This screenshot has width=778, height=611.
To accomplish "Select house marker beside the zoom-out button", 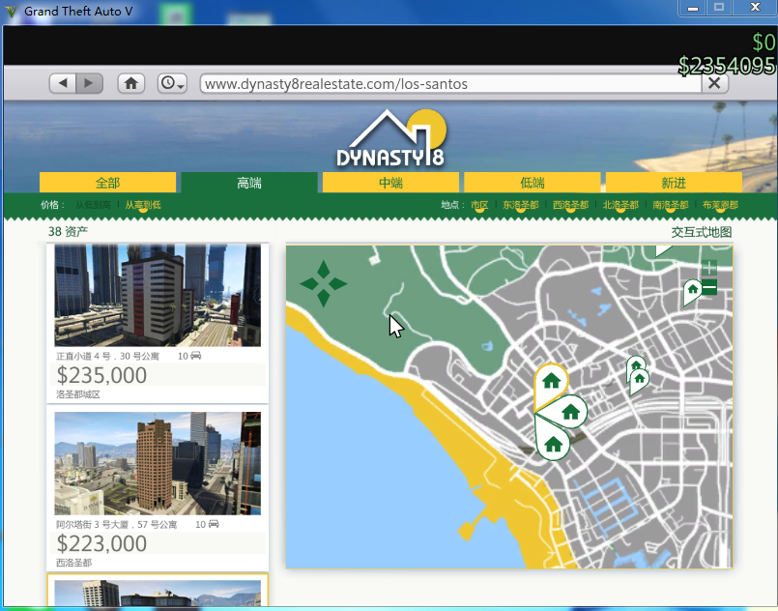I will [x=692, y=291].
